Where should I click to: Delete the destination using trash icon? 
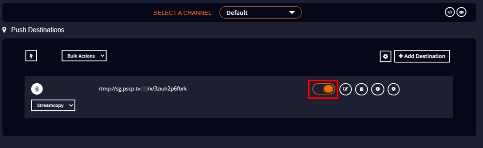362,89
